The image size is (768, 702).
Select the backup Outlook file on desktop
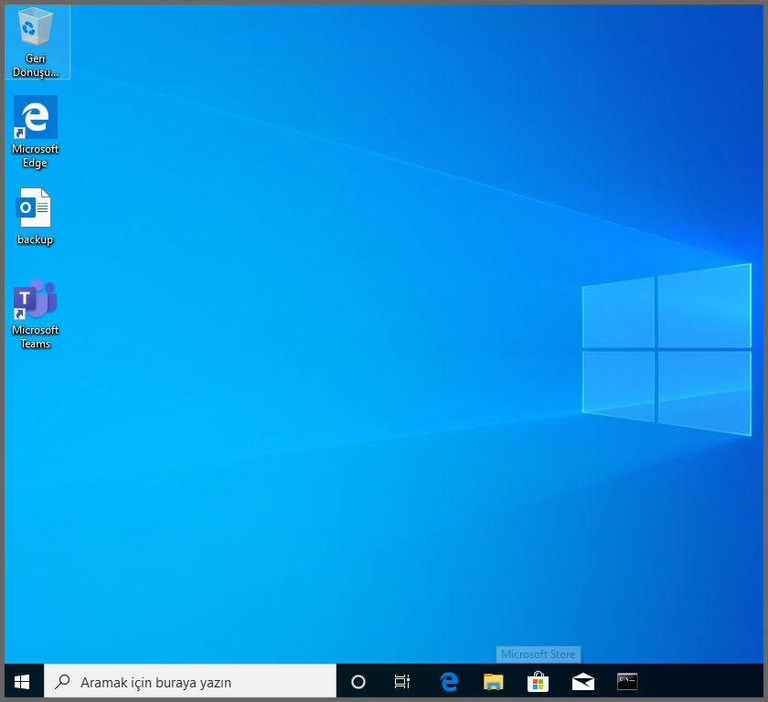(x=36, y=217)
